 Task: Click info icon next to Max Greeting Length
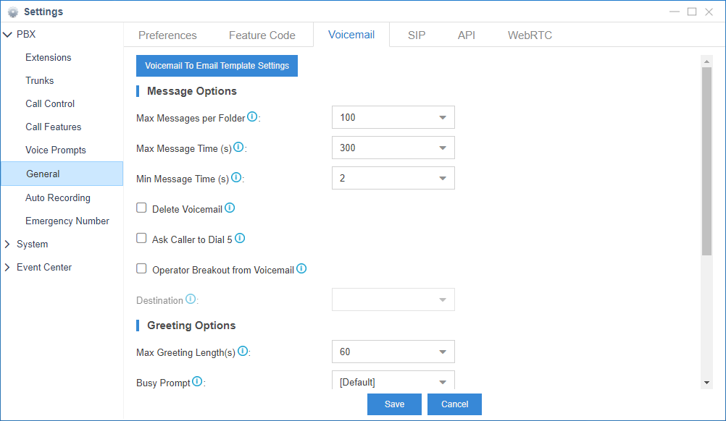[x=243, y=351]
